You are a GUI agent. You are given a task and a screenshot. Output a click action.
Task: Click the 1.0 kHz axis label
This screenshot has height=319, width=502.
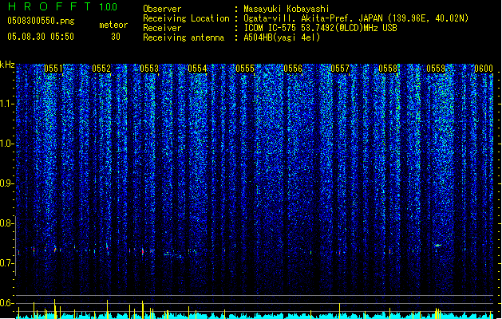pos(6,144)
